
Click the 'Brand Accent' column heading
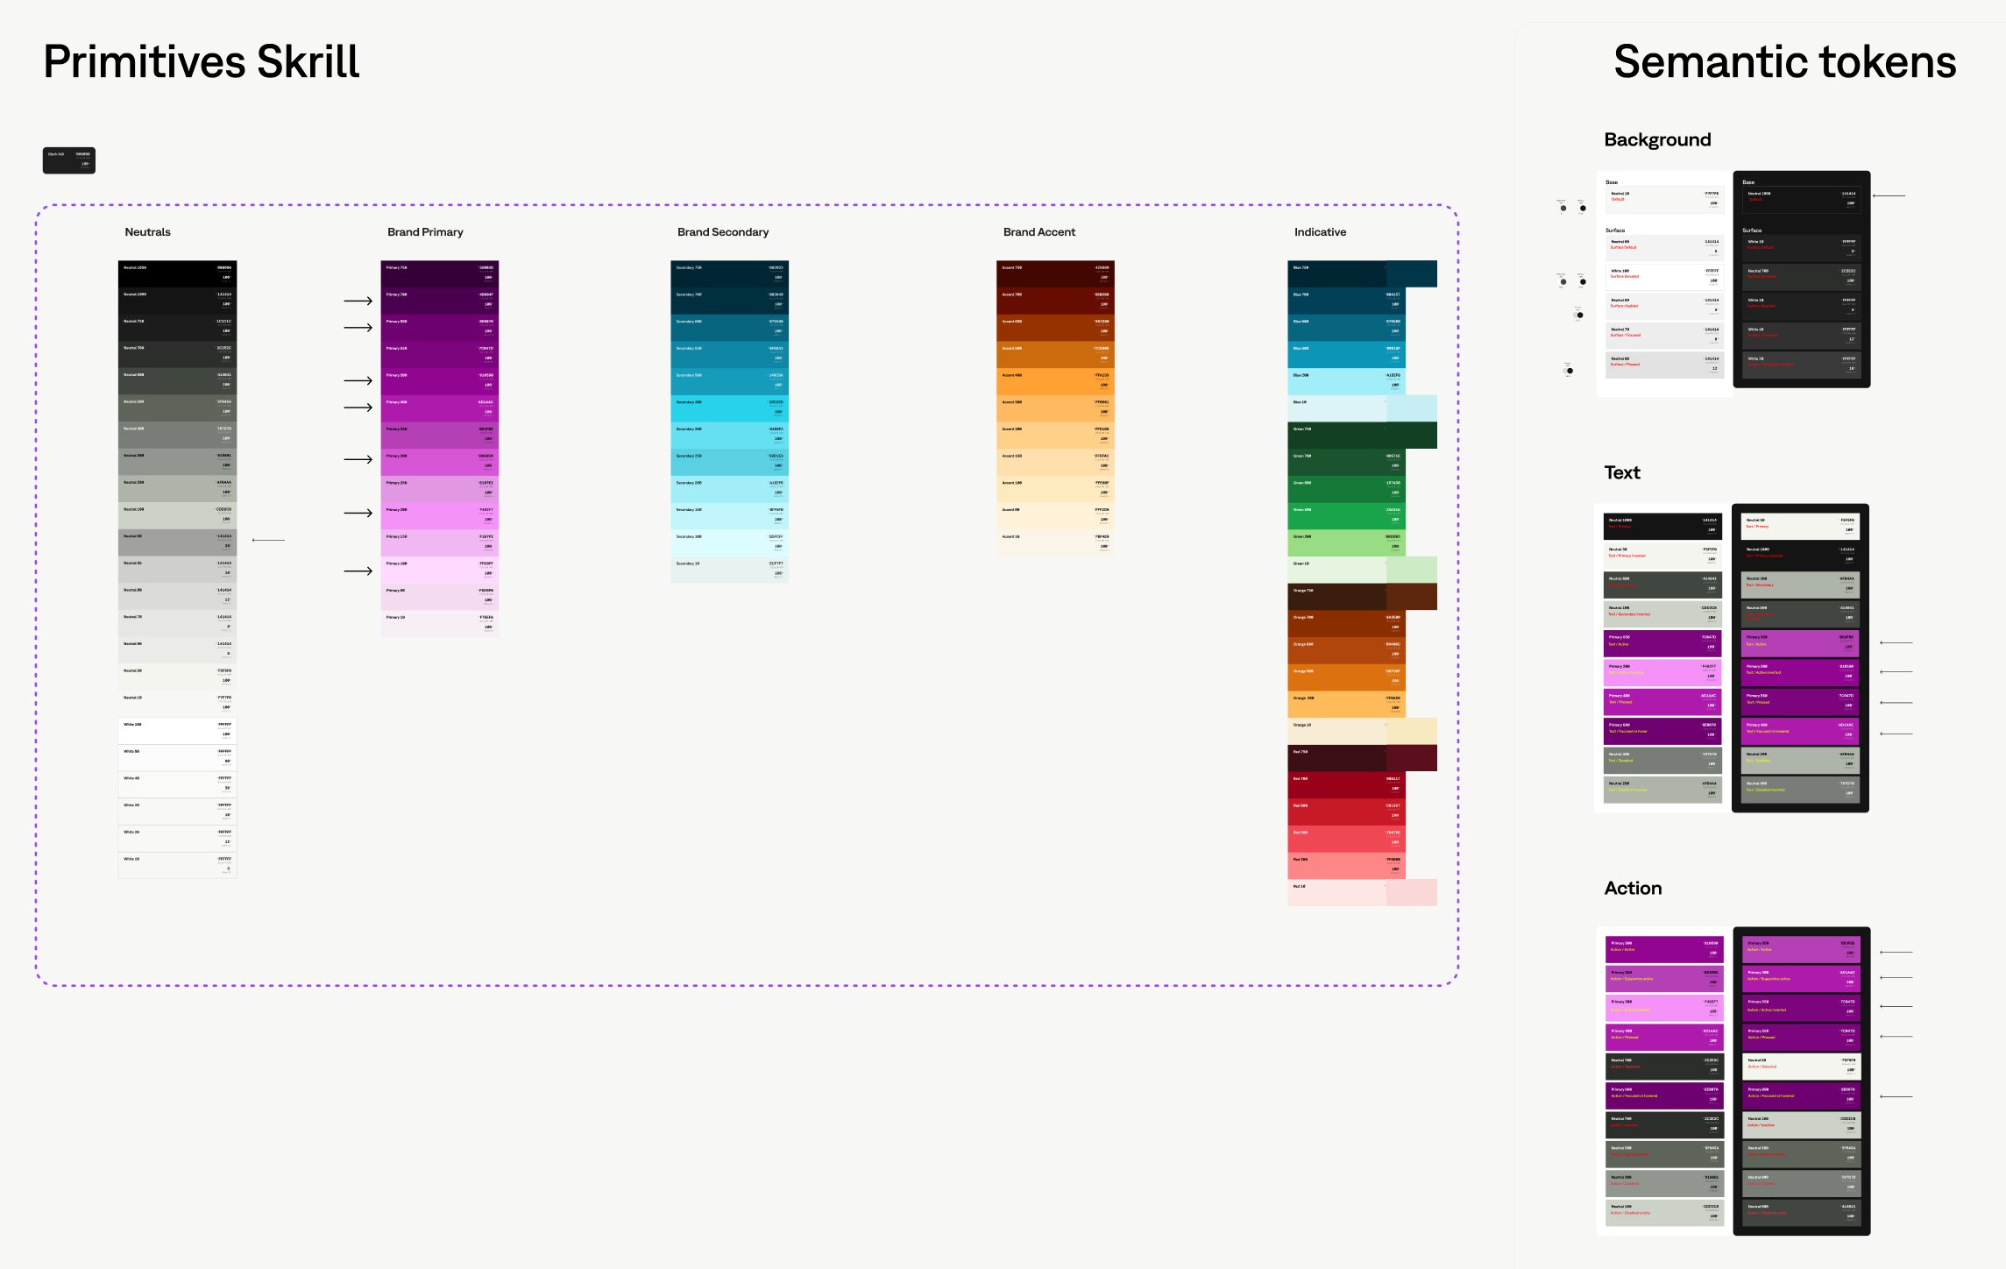click(x=1039, y=232)
